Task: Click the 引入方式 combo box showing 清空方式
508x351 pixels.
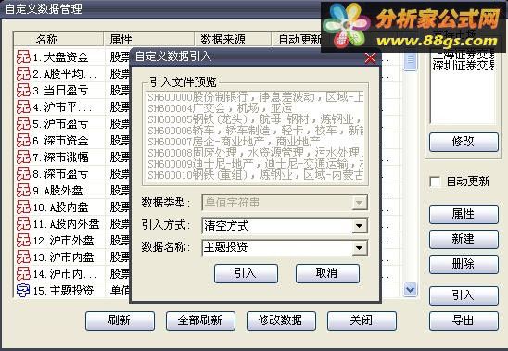Action: (285, 226)
